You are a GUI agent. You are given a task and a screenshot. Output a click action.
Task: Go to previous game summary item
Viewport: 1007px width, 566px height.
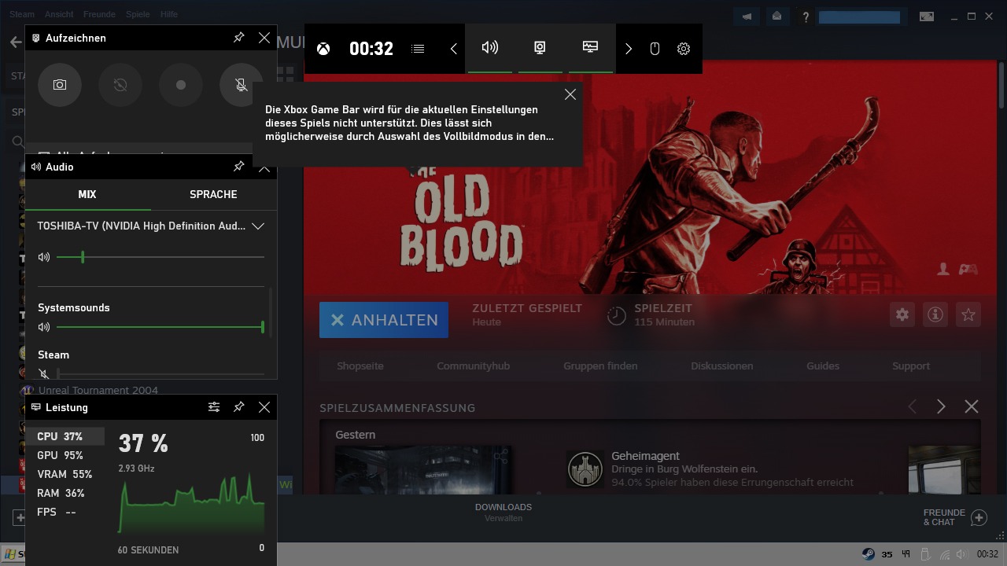point(913,406)
